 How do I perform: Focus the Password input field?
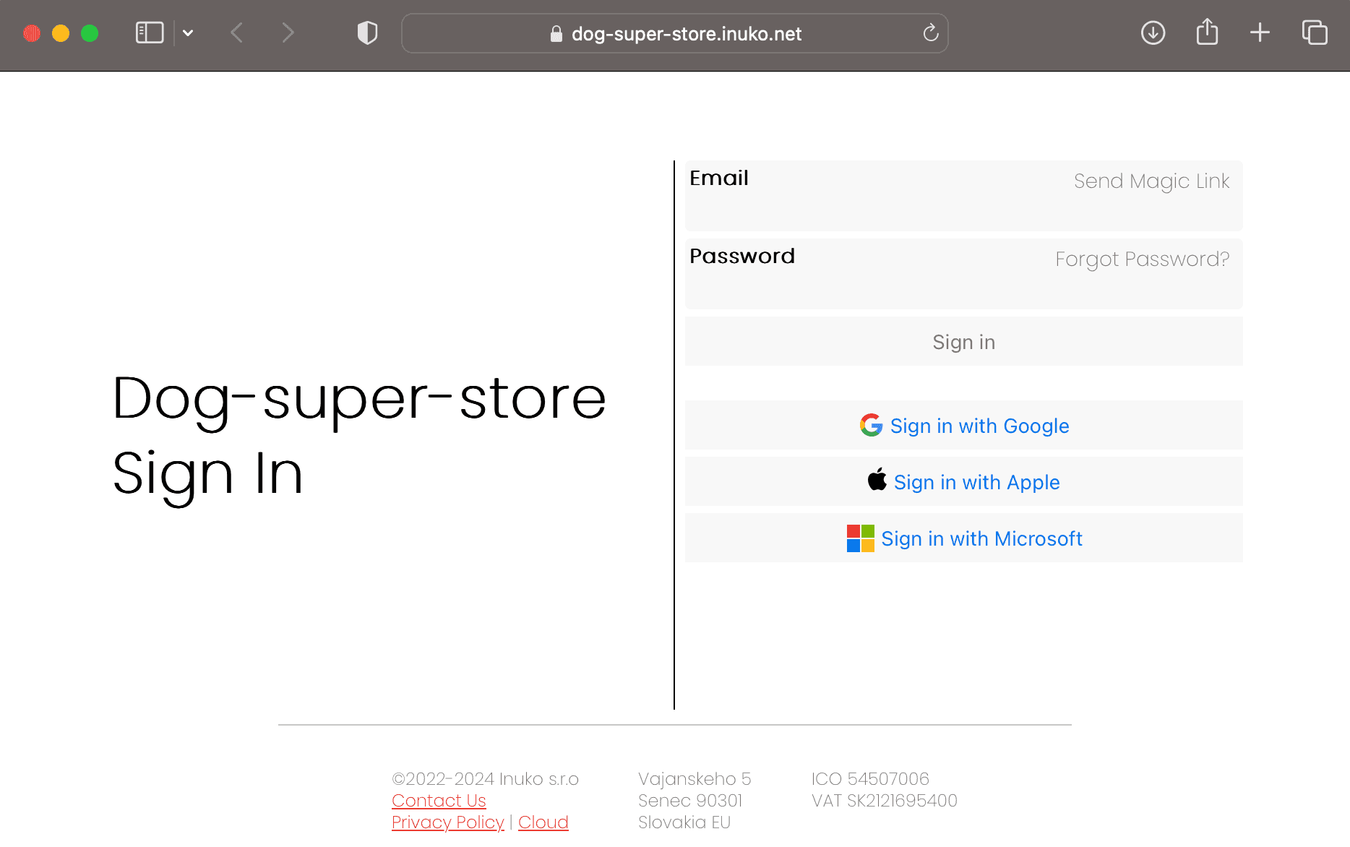pos(964,274)
